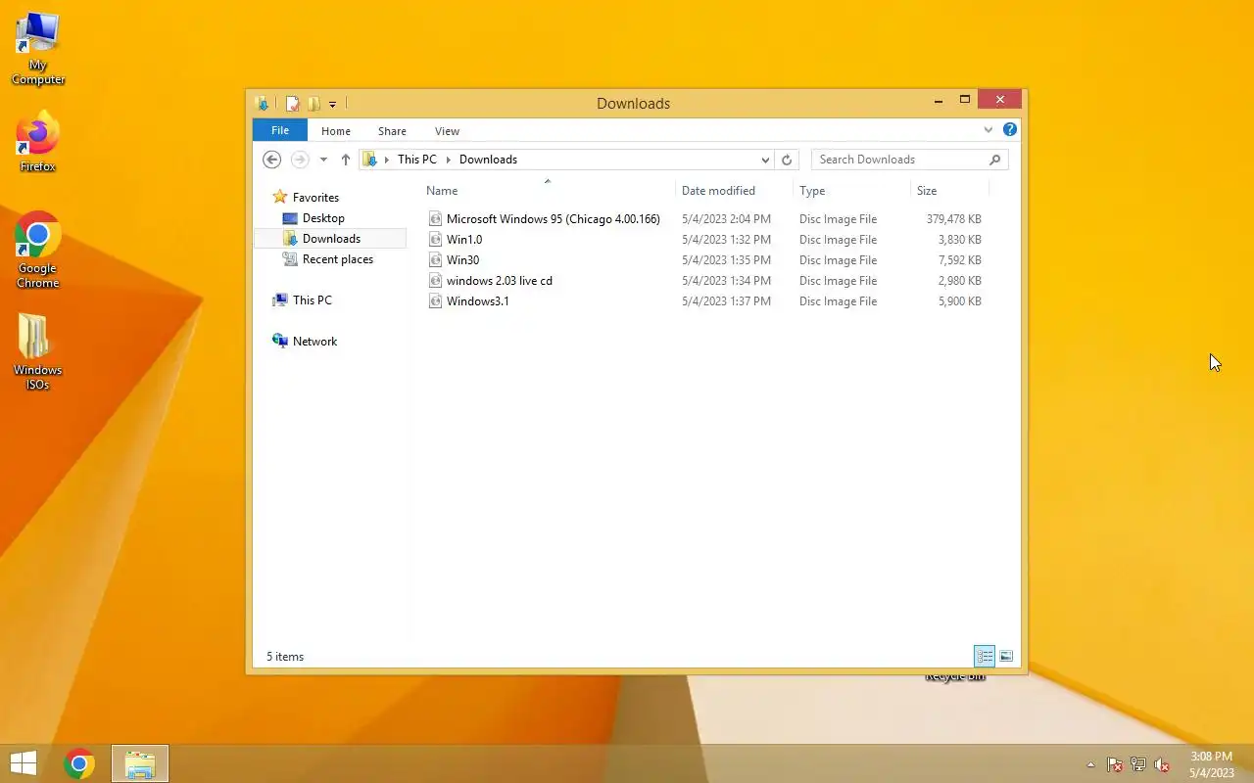The height and width of the screenshot is (783, 1254).
Task: Click the network tray icon
Action: point(1138,765)
